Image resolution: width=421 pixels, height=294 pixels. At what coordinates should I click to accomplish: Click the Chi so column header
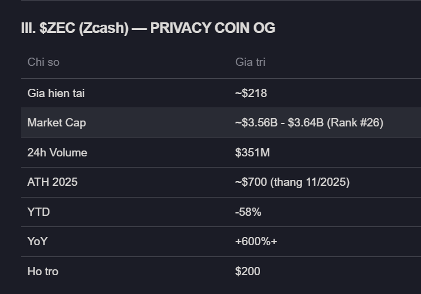[43, 62]
